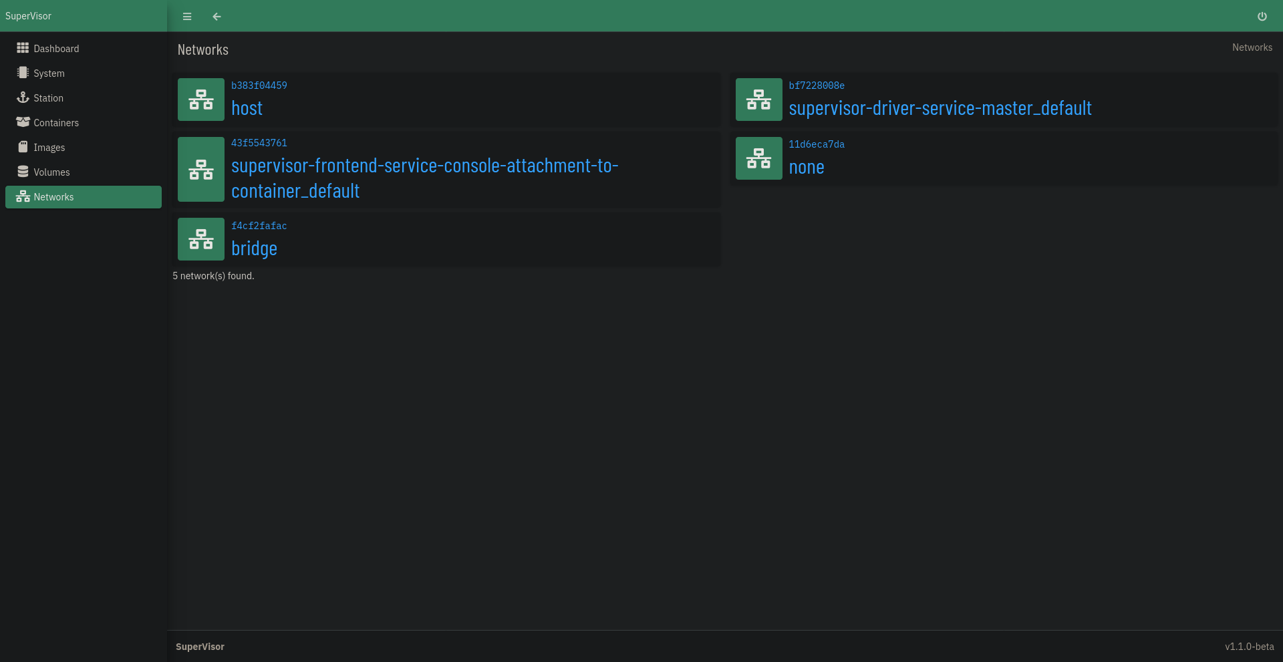Click the Containers sidebar icon
Screen dimensions: 1283x662
[22, 122]
